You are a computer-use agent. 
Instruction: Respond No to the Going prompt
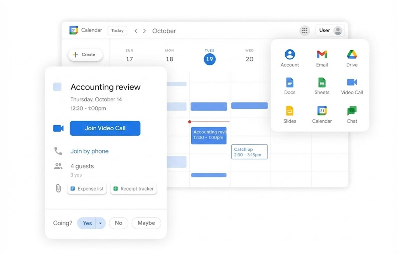(119, 223)
